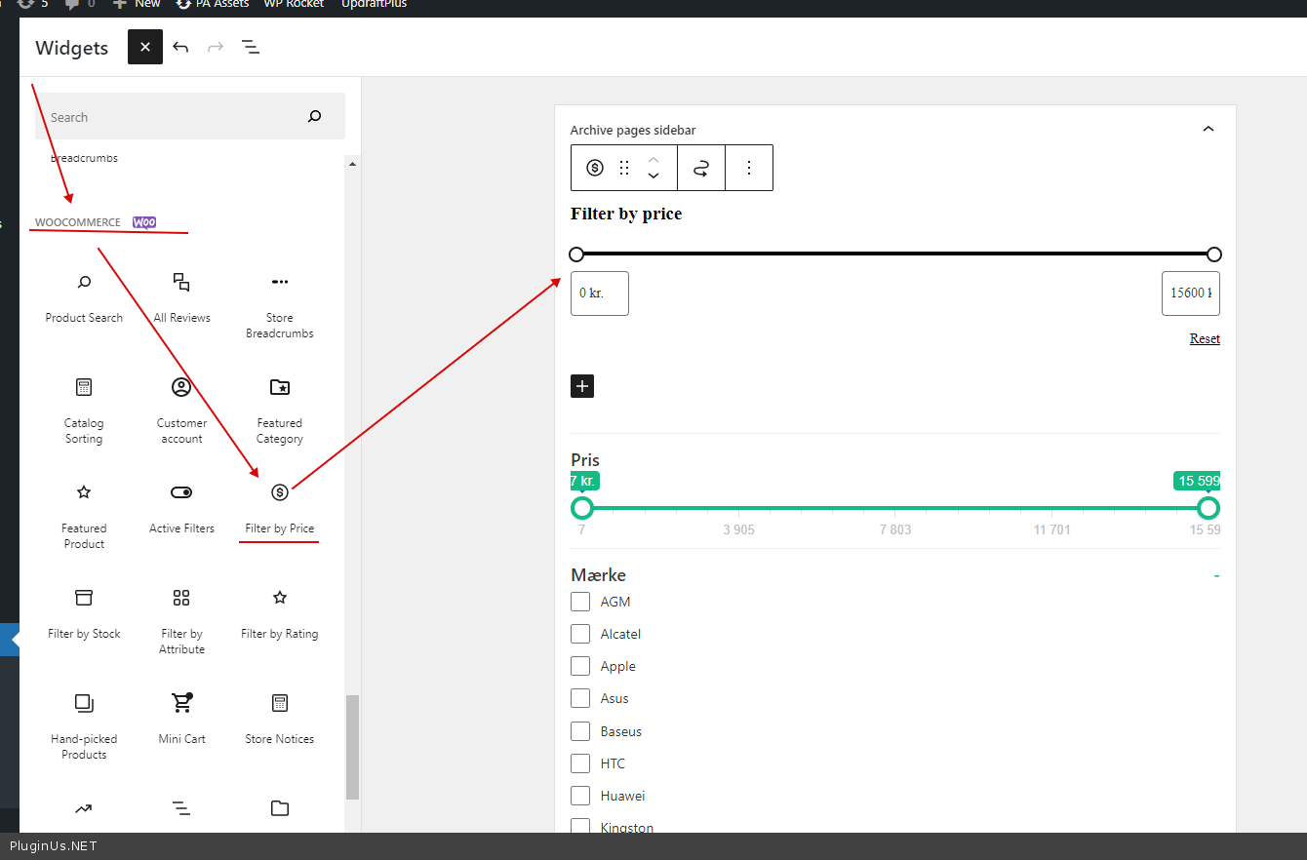1307x860 pixels.
Task: Click the Reset link under the price filter
Action: [1205, 338]
